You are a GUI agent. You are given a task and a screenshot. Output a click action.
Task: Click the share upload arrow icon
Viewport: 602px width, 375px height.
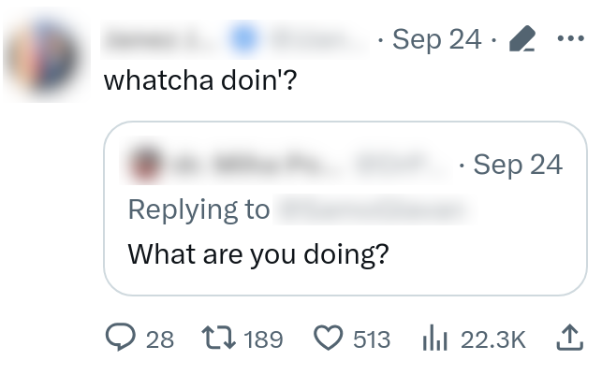point(569,338)
